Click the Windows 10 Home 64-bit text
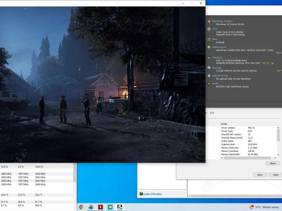Viewport: 282px width, 211px height. pos(230,24)
